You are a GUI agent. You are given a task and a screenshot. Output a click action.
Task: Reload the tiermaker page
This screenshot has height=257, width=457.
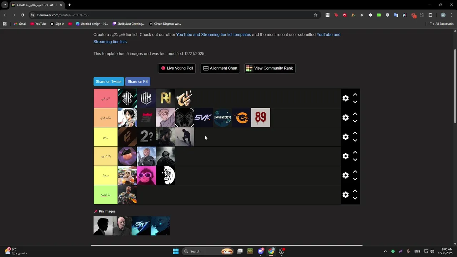(x=22, y=15)
